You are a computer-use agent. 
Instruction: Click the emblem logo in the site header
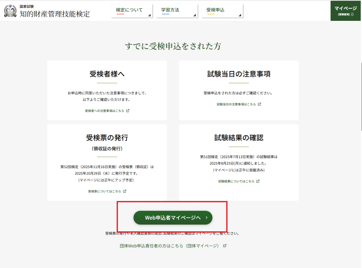[x=10, y=11]
